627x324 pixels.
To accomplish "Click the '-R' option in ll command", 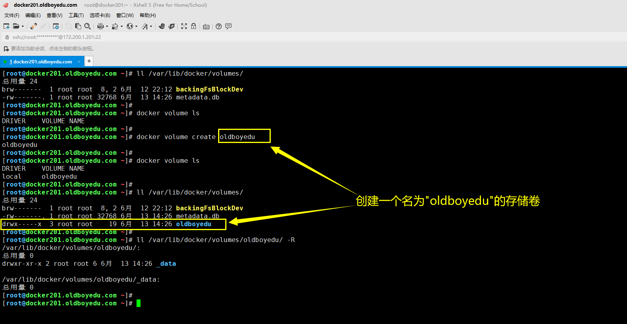I will coord(291,240).
